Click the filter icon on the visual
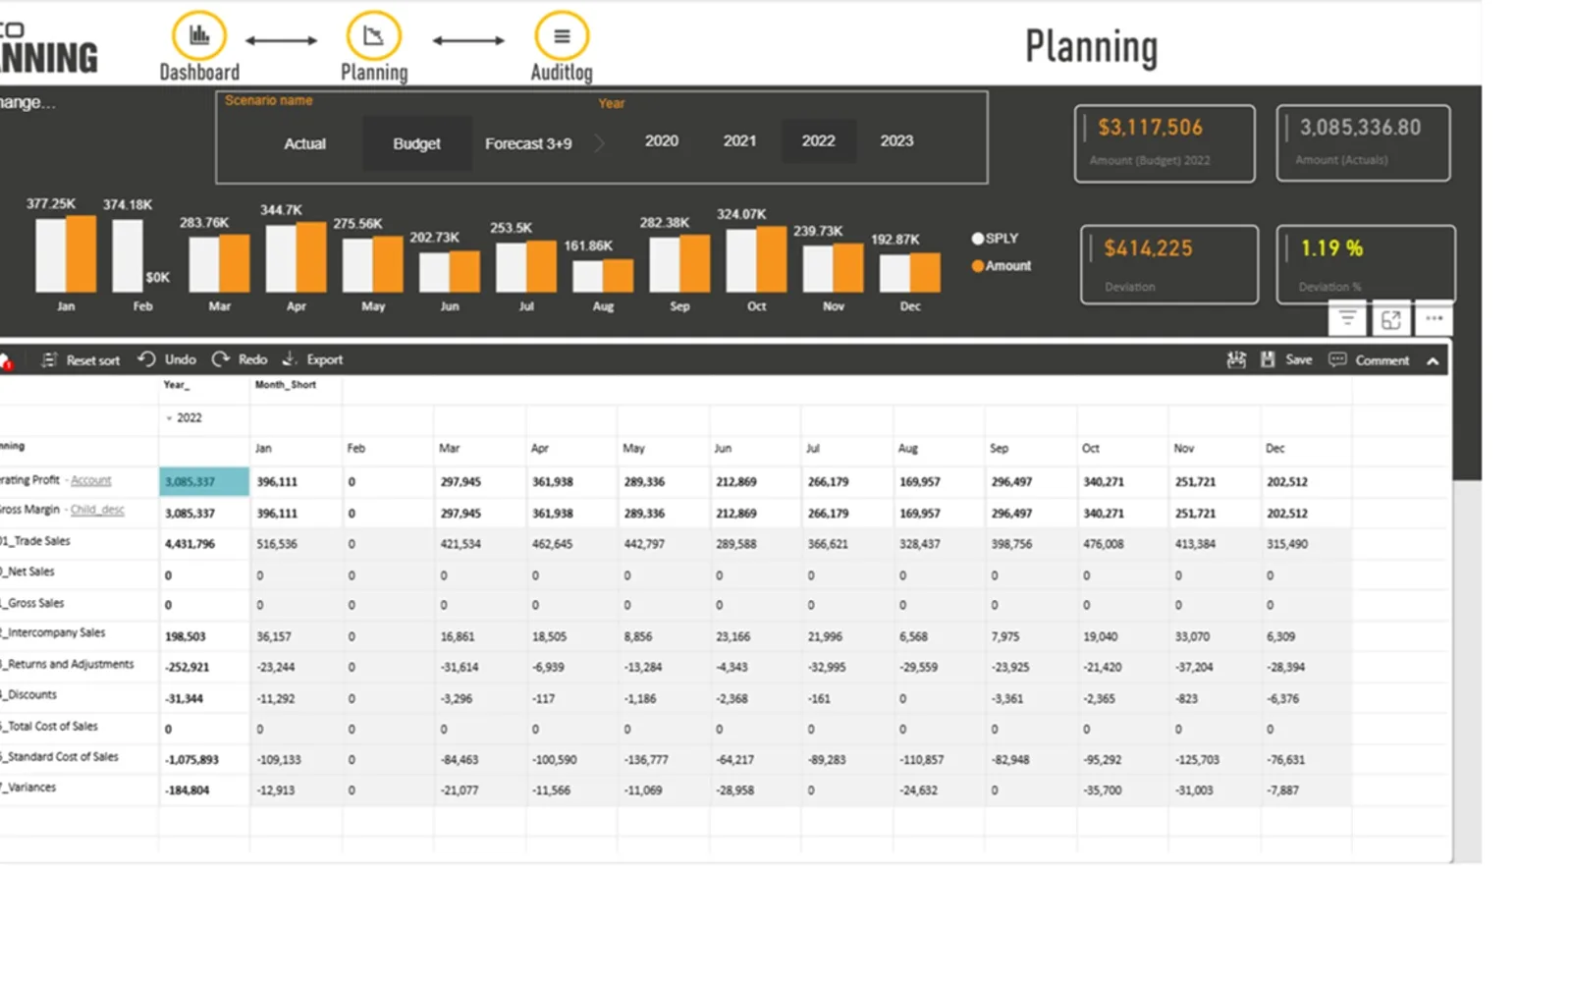The width and height of the screenshot is (1571, 982). [1347, 318]
